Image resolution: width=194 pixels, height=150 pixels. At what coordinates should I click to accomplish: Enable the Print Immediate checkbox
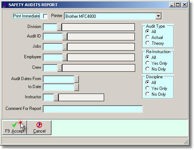click(x=45, y=16)
